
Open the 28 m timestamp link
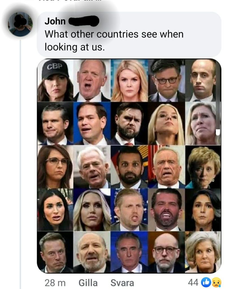(x=55, y=283)
